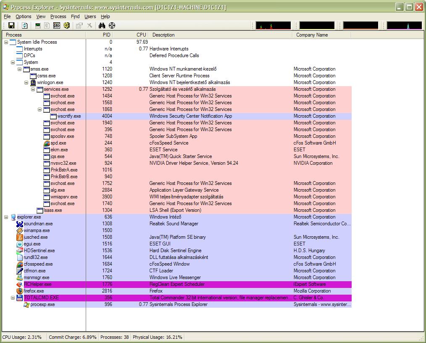Screen dimensions: 426x343
Task: Sort by the Process column header
Action: click(44, 35)
